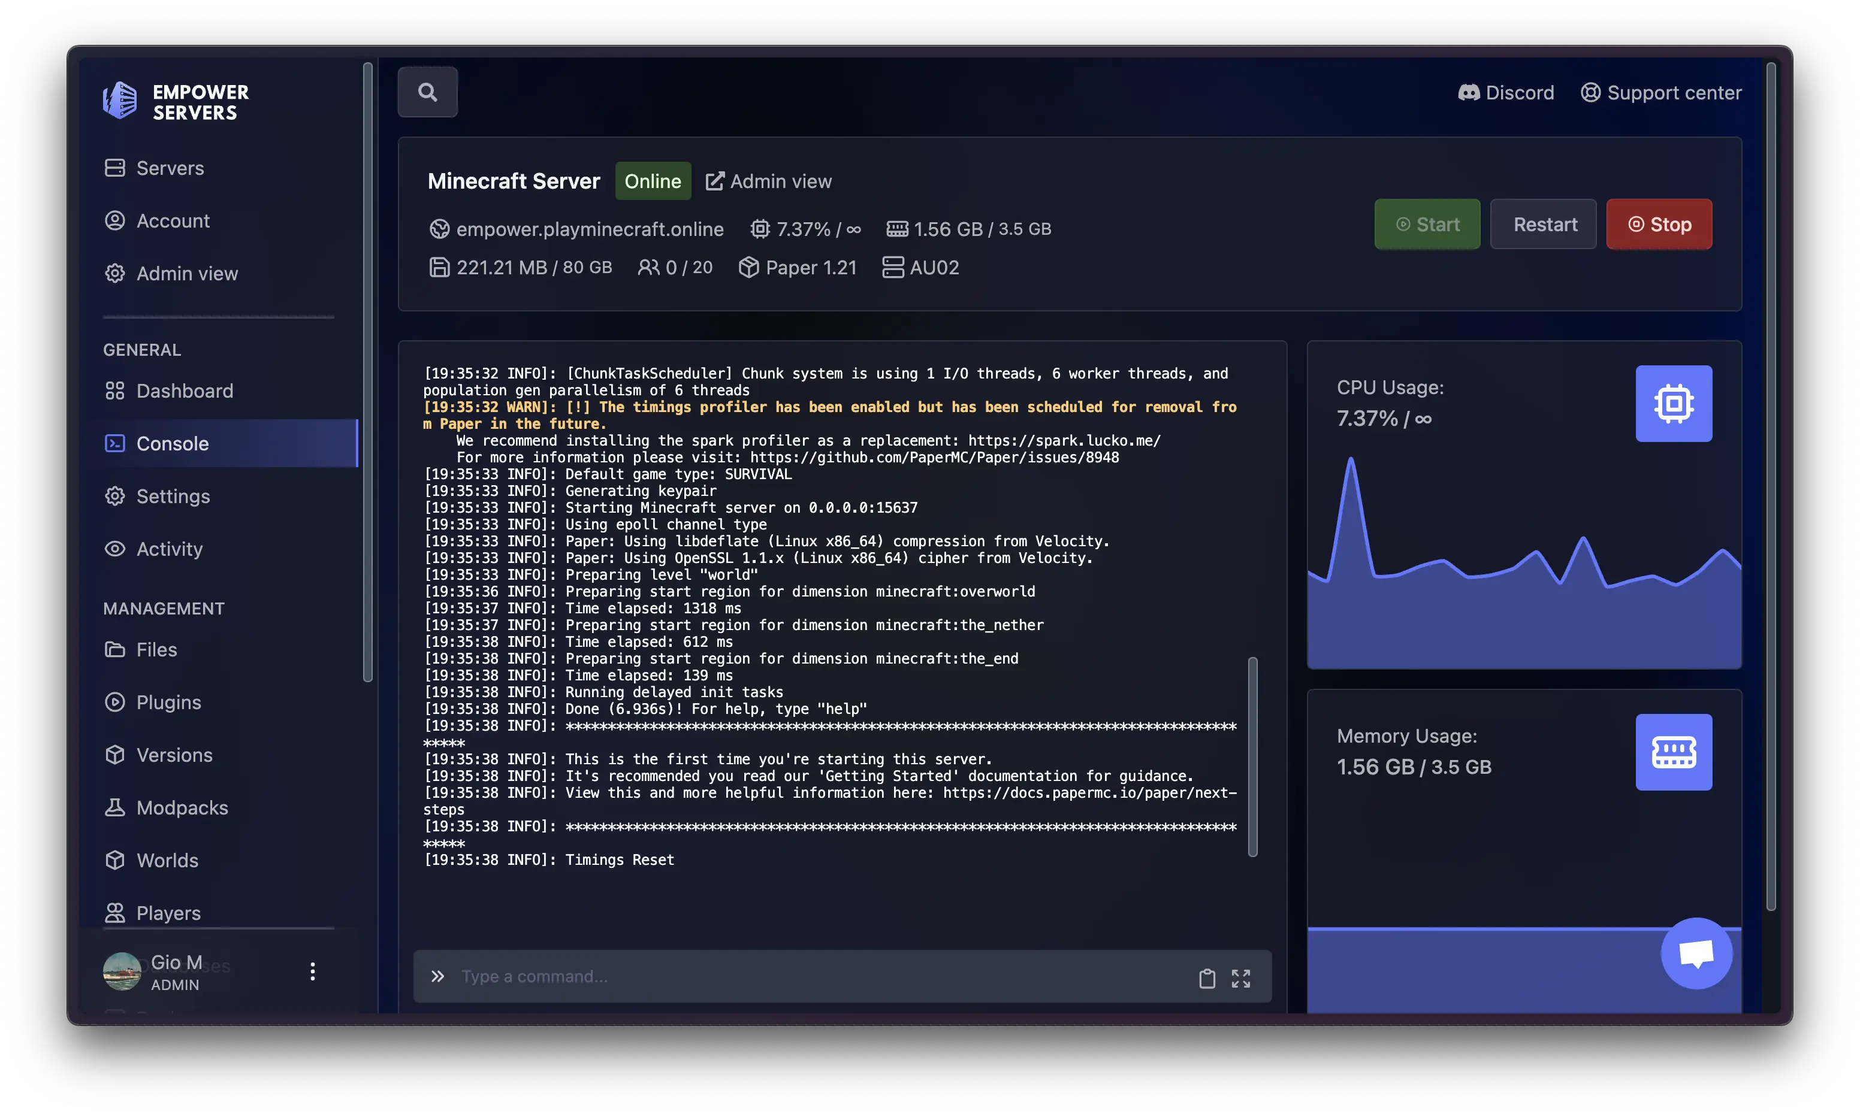Open the Gio M user options menu
This screenshot has width=1860, height=1114.
pos(313,971)
